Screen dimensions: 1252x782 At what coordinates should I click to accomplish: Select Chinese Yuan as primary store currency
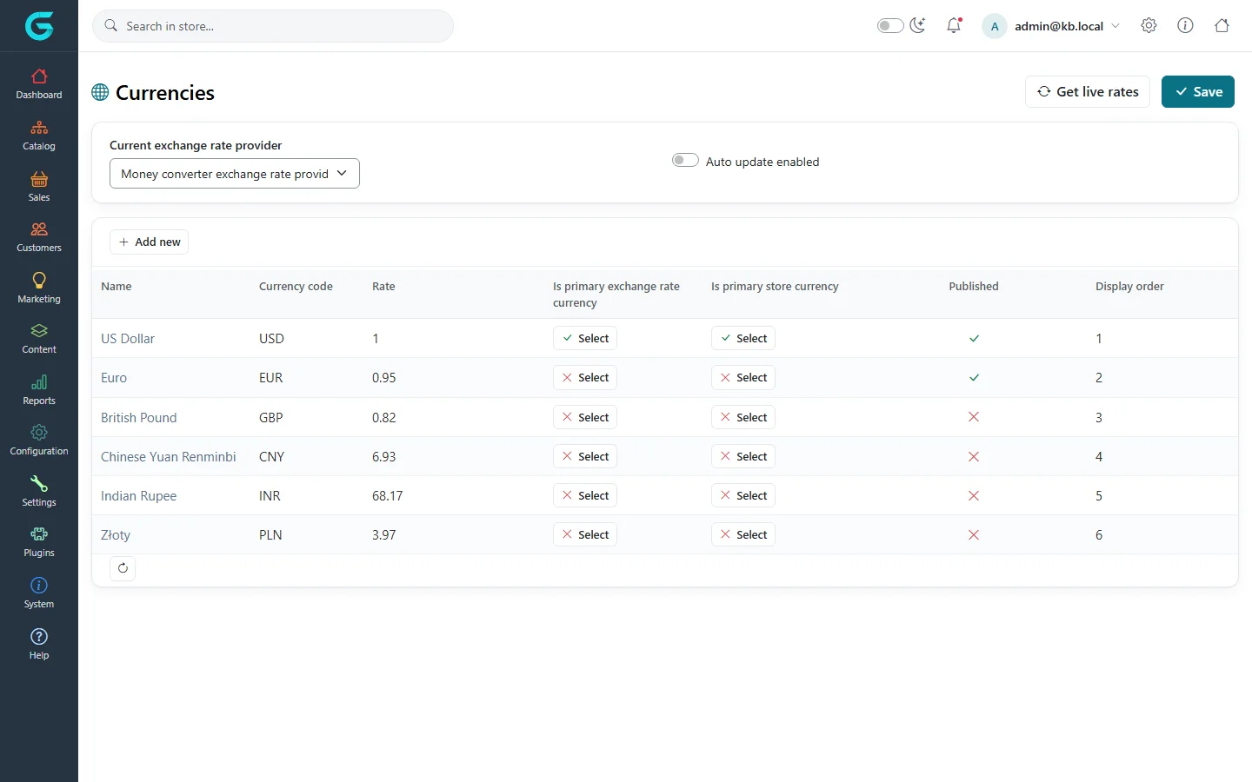tap(743, 457)
